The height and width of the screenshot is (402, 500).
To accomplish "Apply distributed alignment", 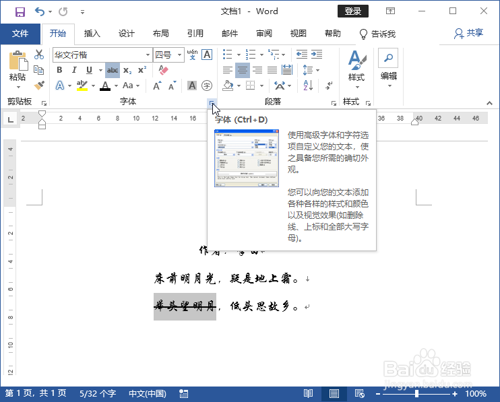I will [x=287, y=70].
